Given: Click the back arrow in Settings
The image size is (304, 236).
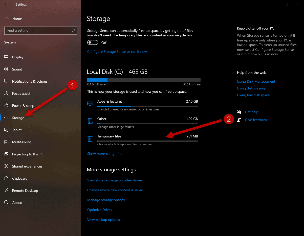Looking at the screenshot, I should click(x=6, y=5).
